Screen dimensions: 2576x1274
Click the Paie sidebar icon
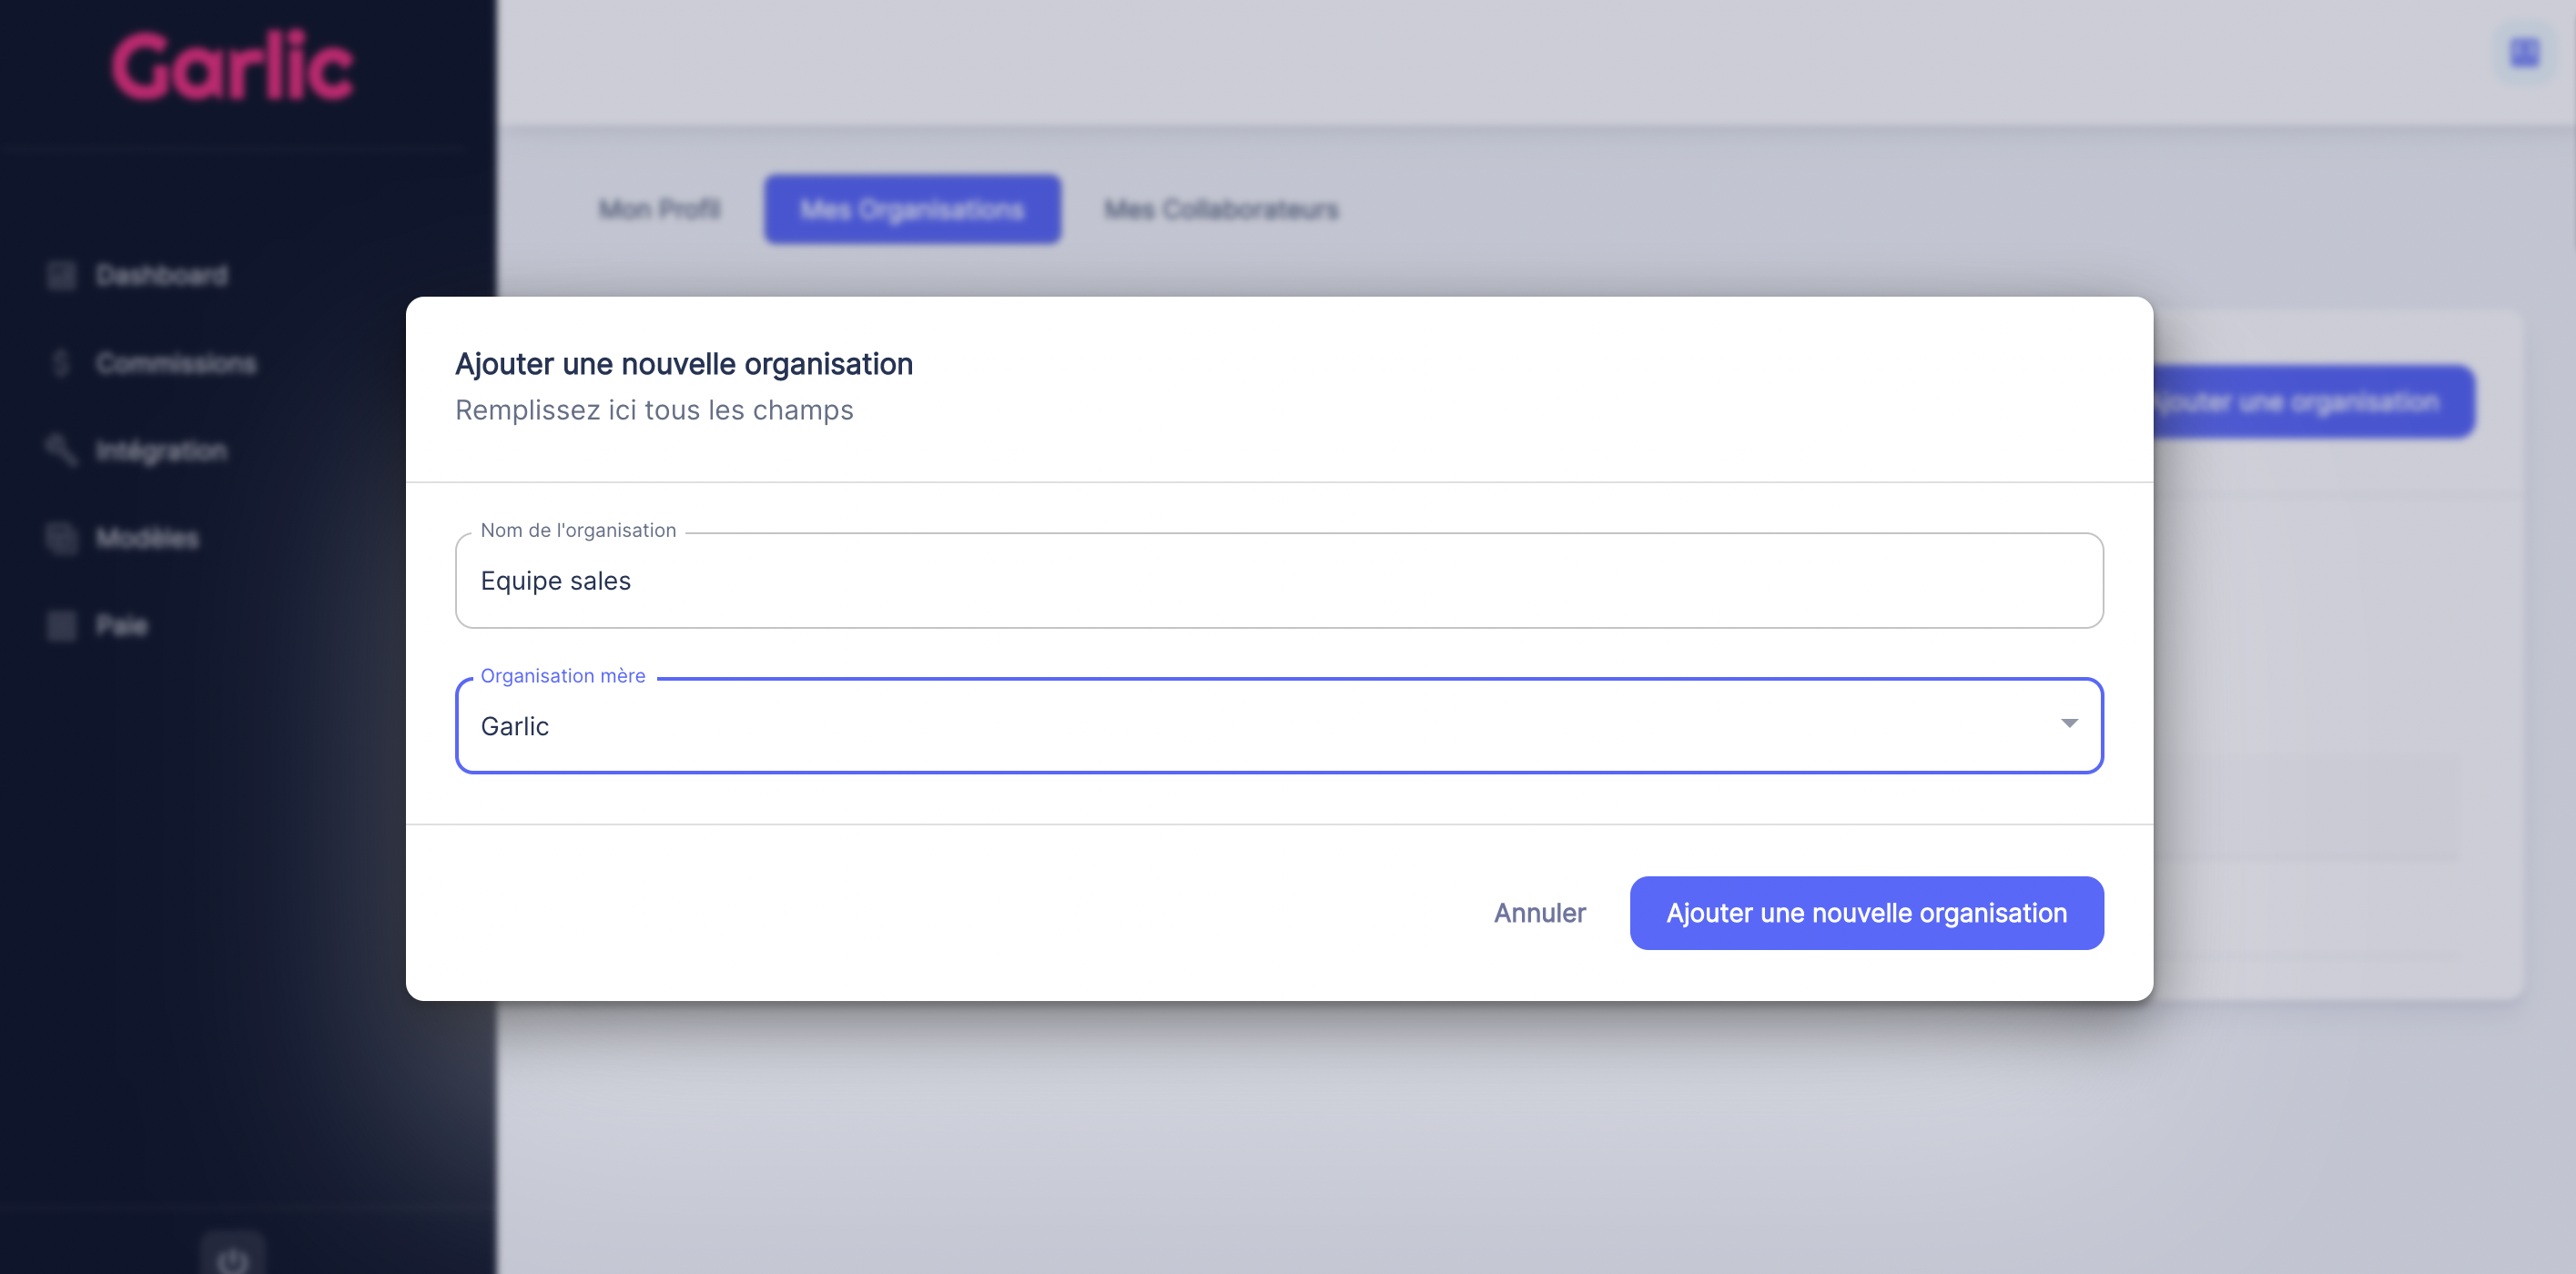[62, 626]
